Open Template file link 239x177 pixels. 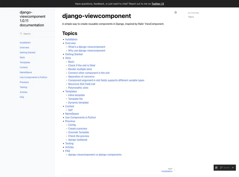(75, 99)
